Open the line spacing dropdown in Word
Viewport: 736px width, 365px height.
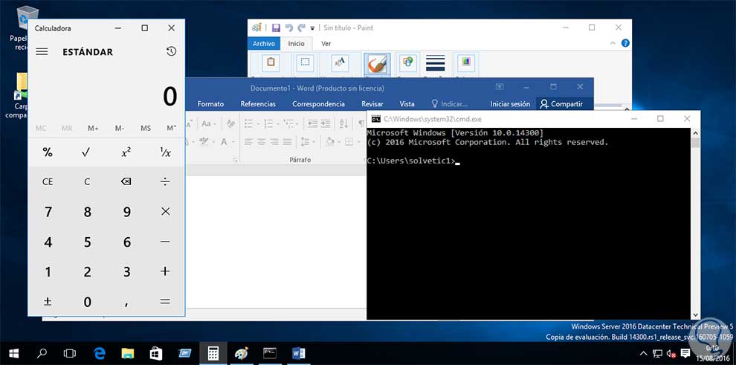[308, 142]
